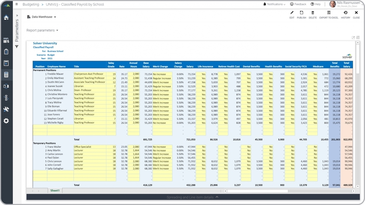Expand Report parameters dropdown

(42, 30)
